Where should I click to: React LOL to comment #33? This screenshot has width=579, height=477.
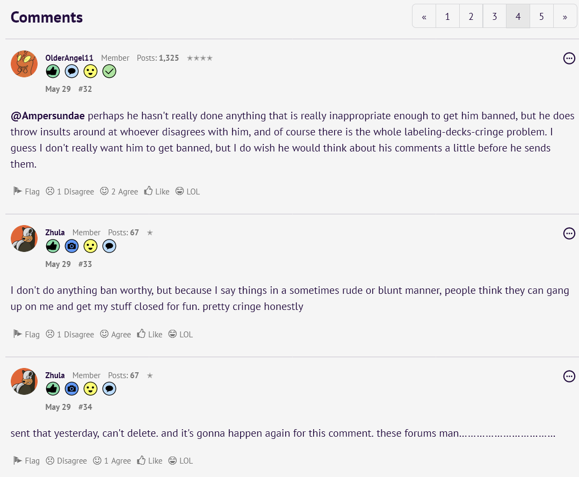180,335
